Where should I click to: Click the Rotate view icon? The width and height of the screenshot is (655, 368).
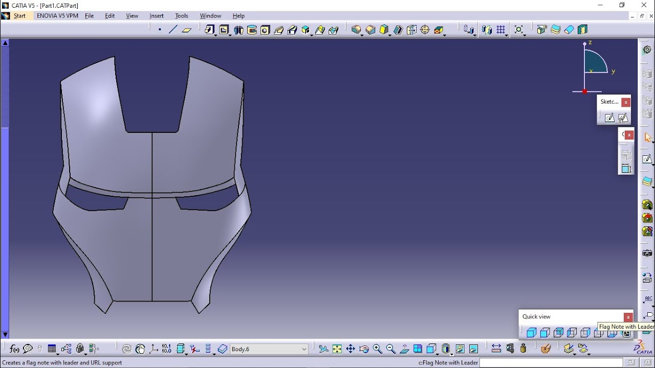pos(364,349)
